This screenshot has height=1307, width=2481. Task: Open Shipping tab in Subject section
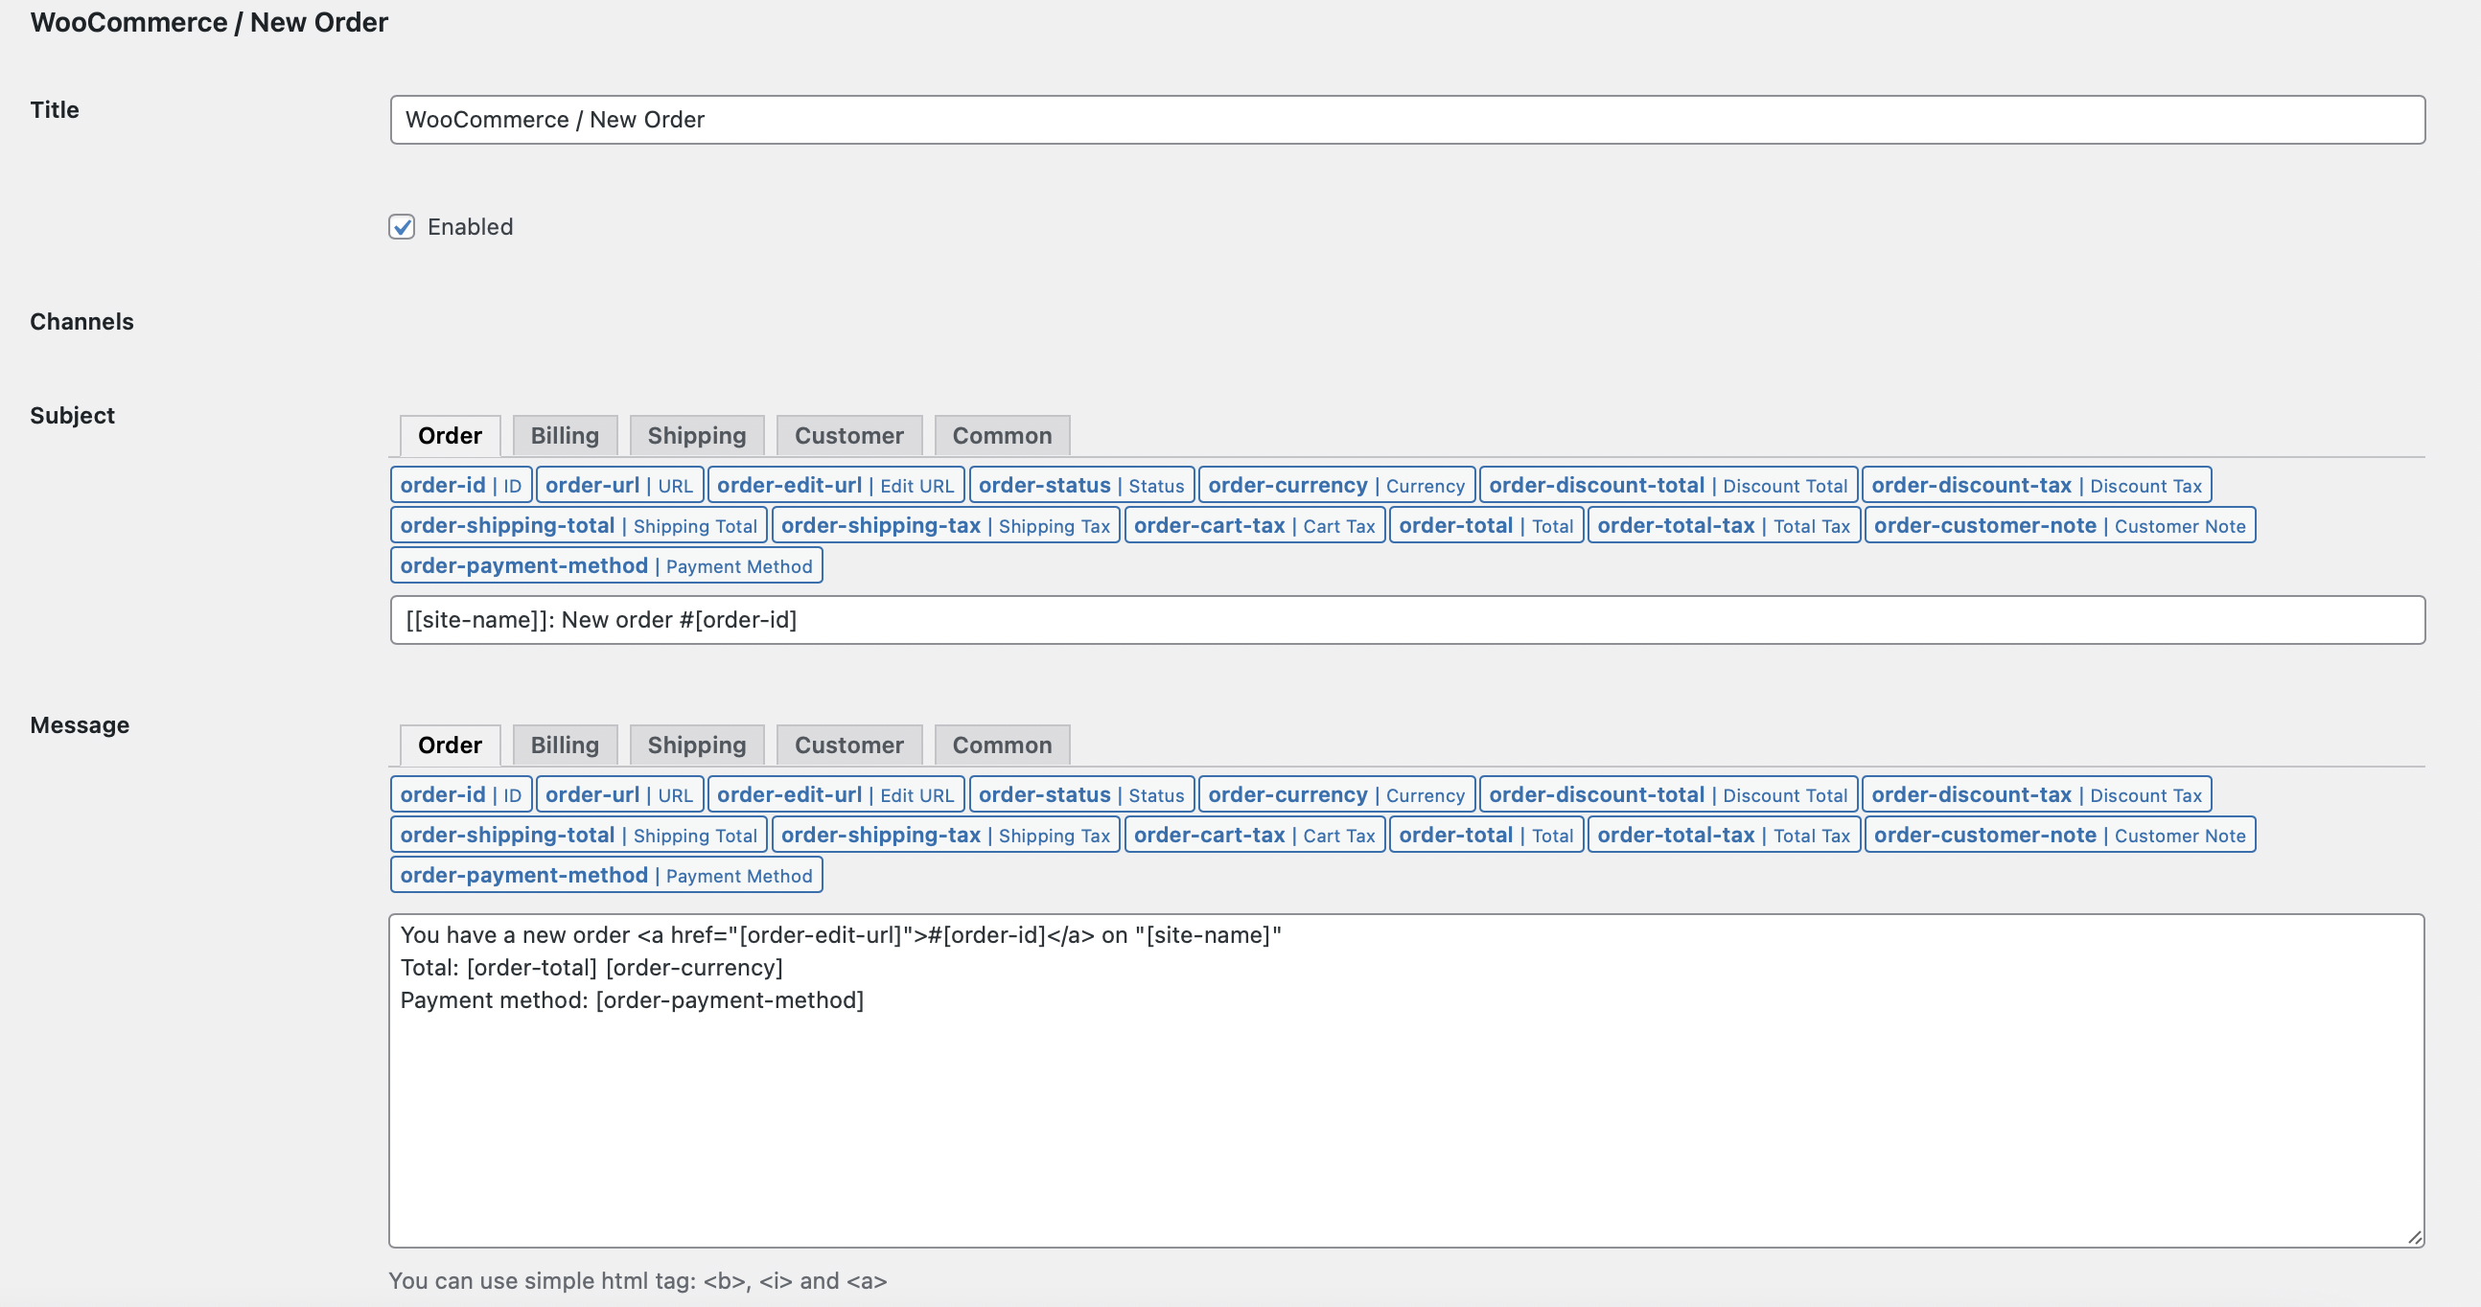click(696, 436)
